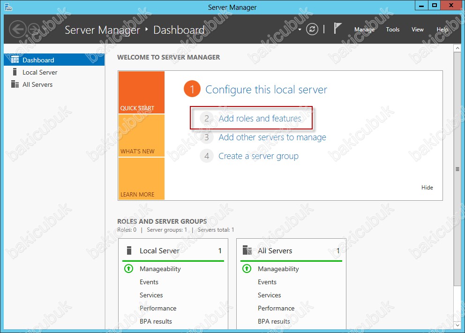
Task: Open BPA results under Local Server tile
Action: pyautogui.click(x=156, y=321)
